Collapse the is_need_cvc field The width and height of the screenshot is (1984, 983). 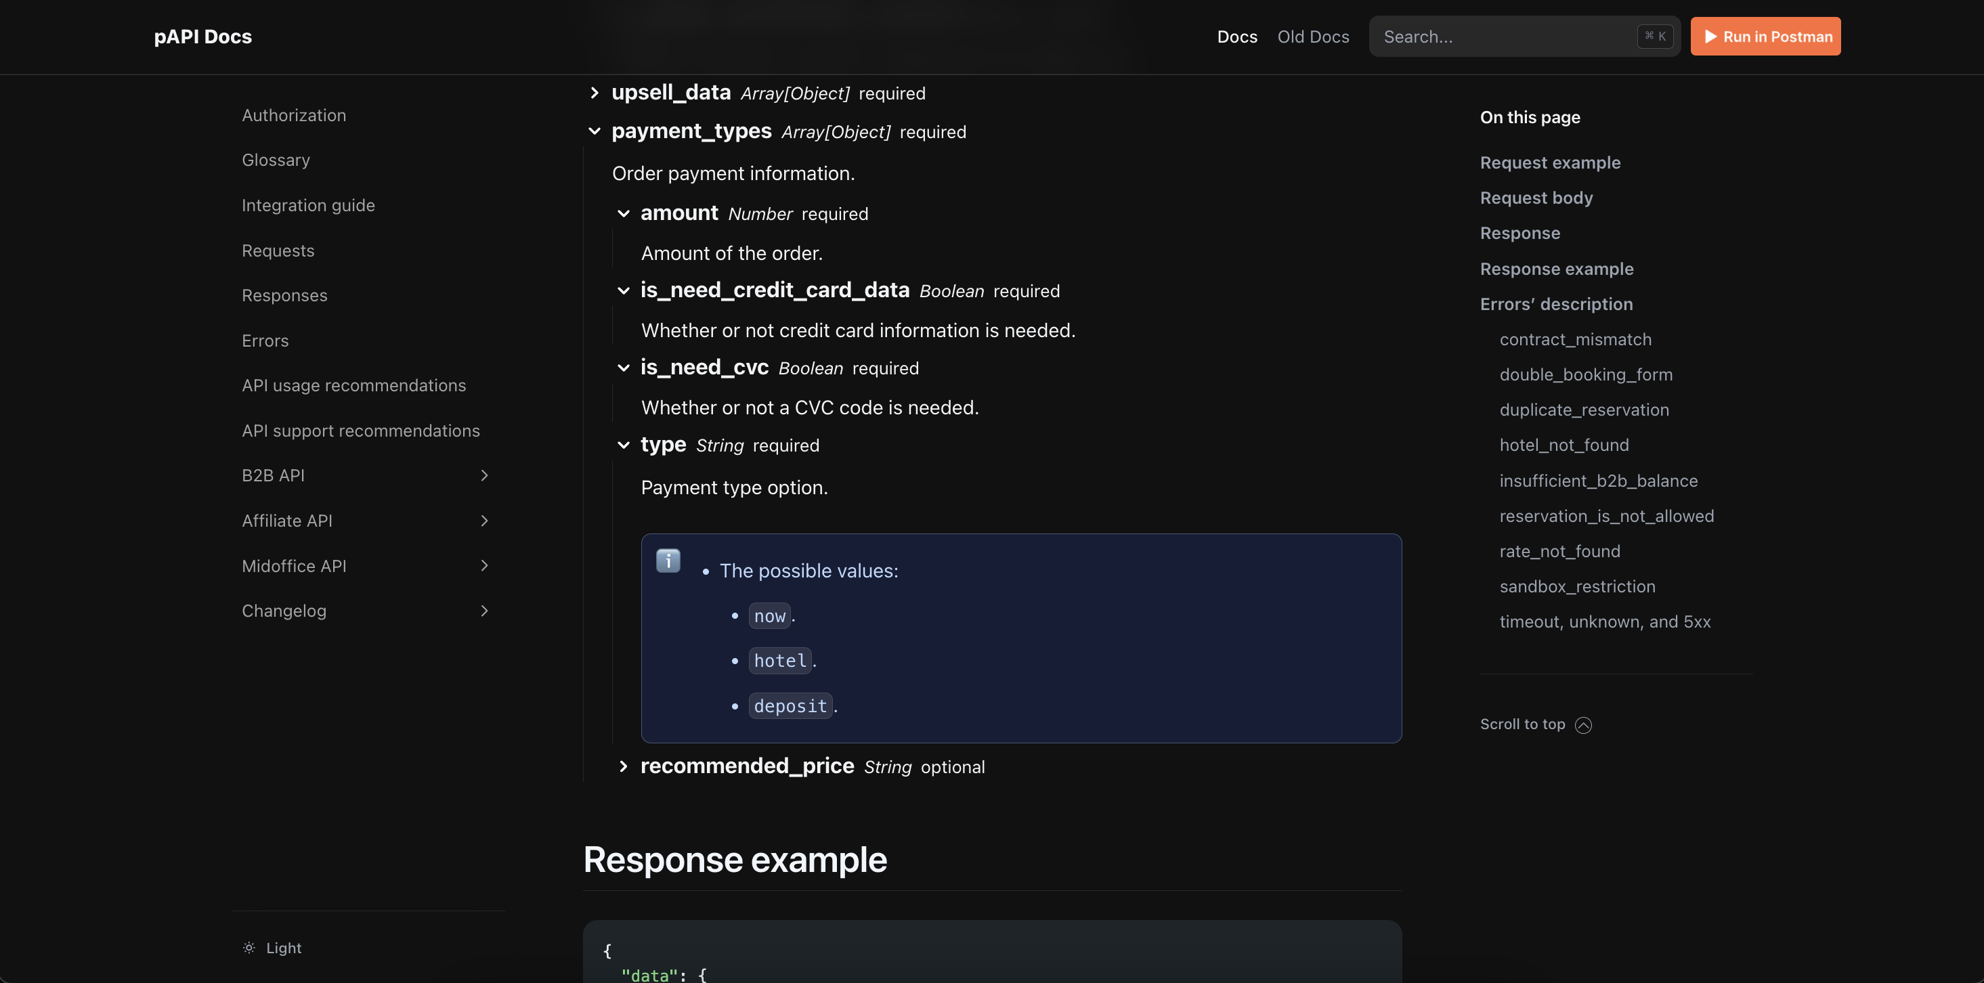pyautogui.click(x=623, y=368)
